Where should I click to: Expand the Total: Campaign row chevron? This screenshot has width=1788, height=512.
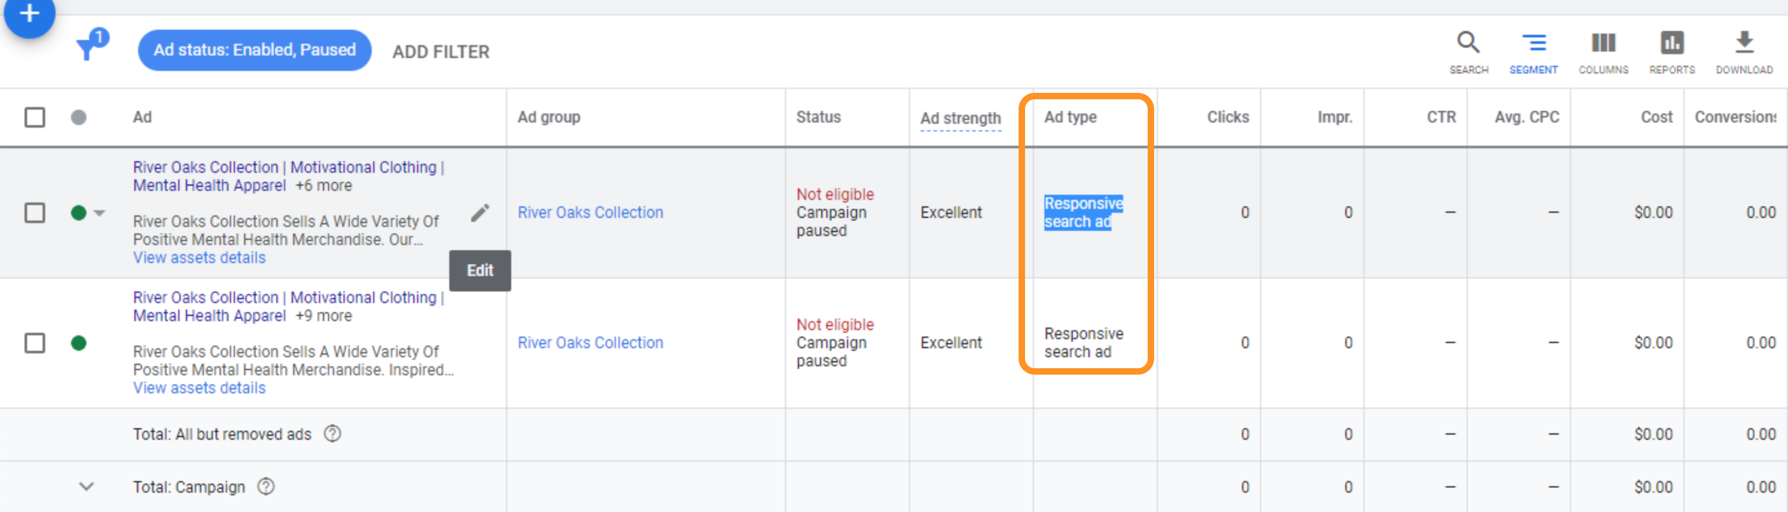tap(86, 486)
